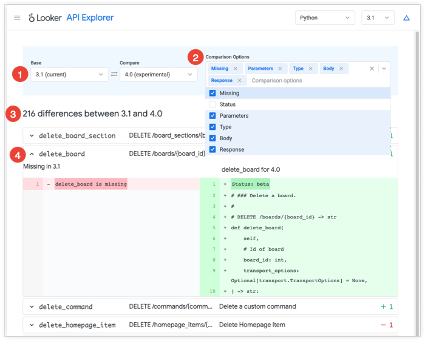Click the blue triangle icon in header
The width and height of the screenshot is (425, 341).
tap(406, 18)
